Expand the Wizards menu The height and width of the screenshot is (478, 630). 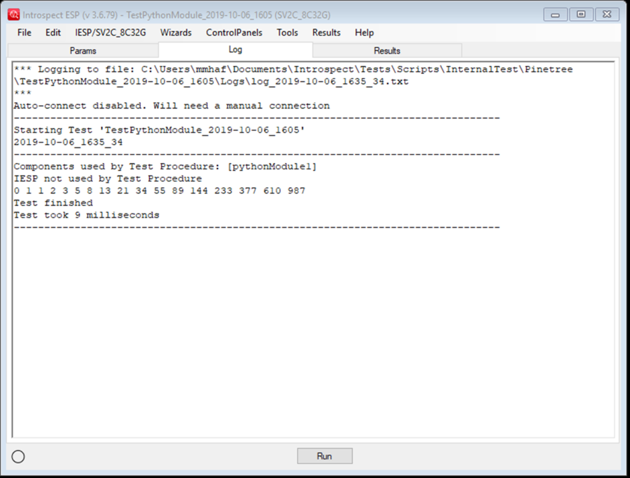(176, 33)
